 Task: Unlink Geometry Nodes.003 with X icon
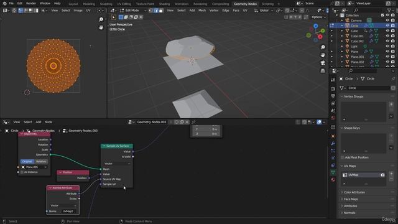point(187,122)
